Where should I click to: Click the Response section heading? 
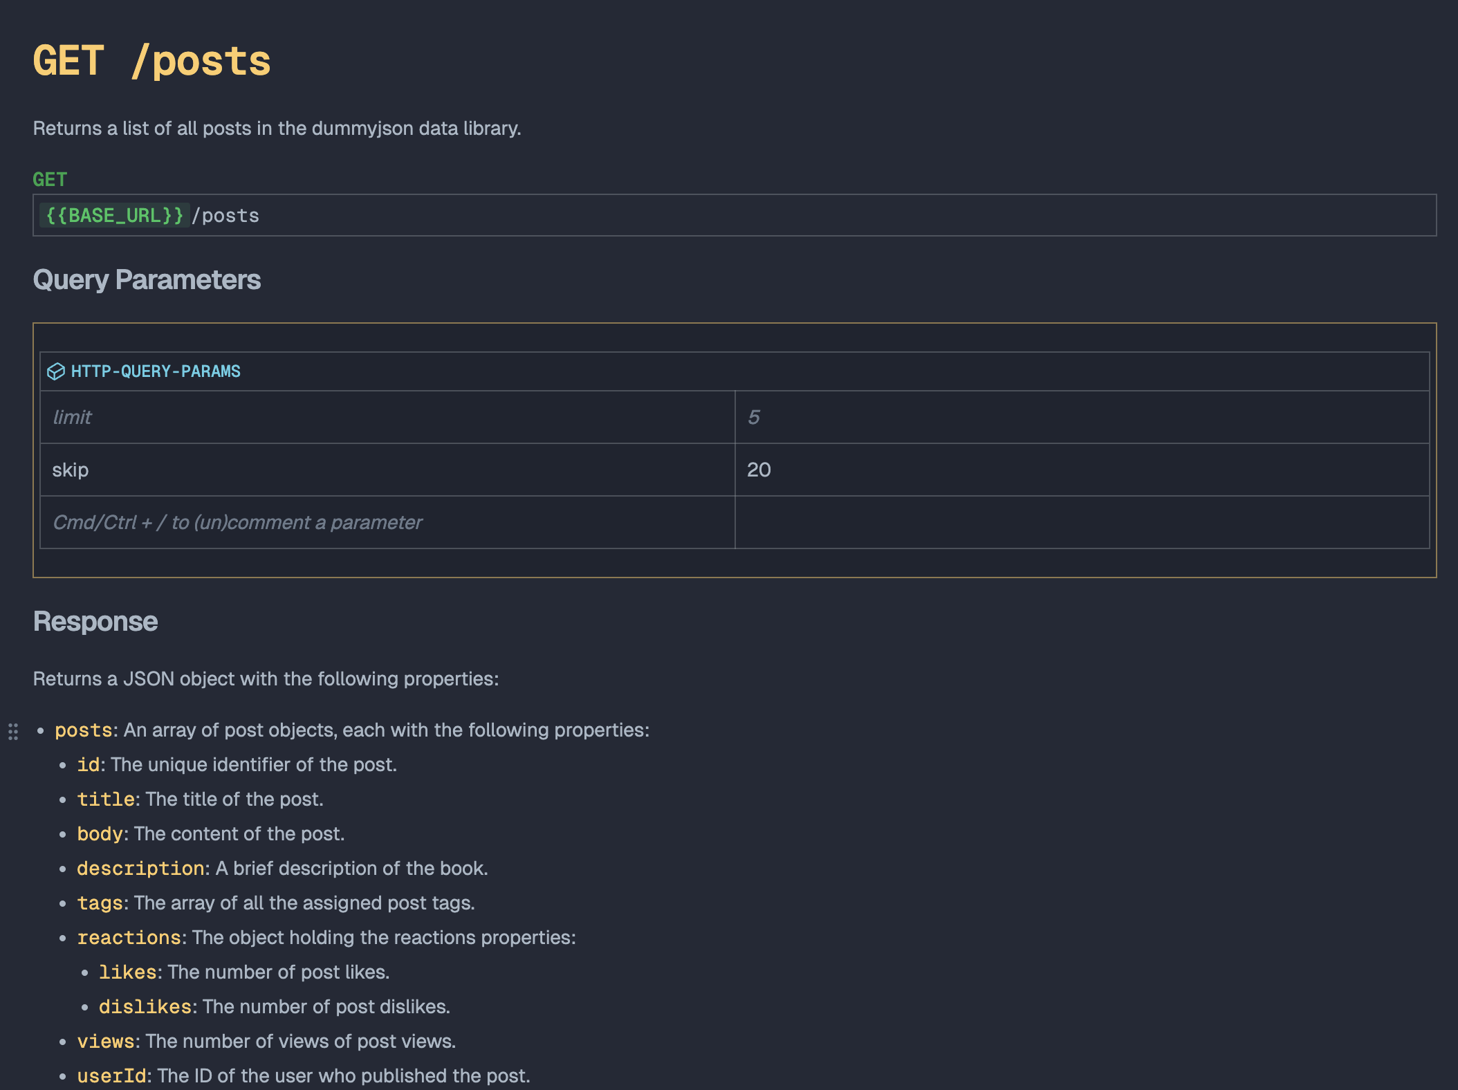(x=95, y=622)
